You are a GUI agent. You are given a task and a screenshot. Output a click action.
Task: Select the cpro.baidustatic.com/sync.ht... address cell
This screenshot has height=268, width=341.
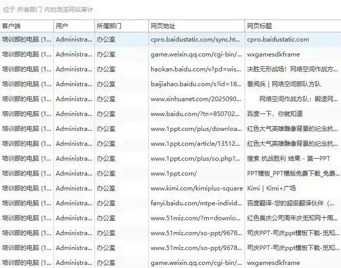[195, 40]
